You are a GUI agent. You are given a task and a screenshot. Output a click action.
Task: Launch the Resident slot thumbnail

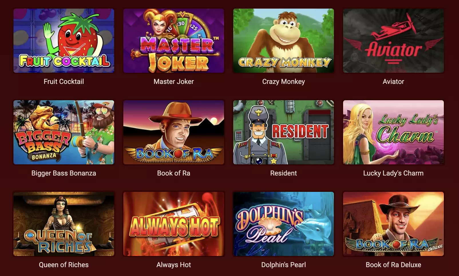point(284,132)
